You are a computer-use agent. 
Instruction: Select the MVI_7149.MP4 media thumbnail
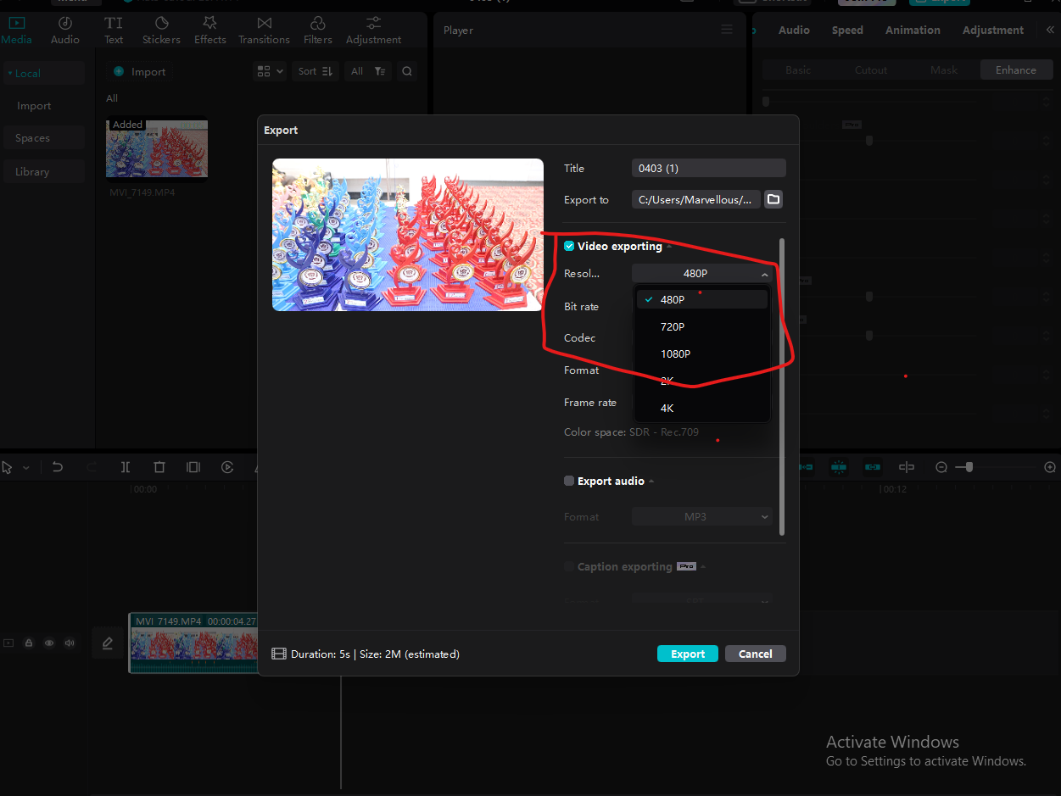[157, 148]
